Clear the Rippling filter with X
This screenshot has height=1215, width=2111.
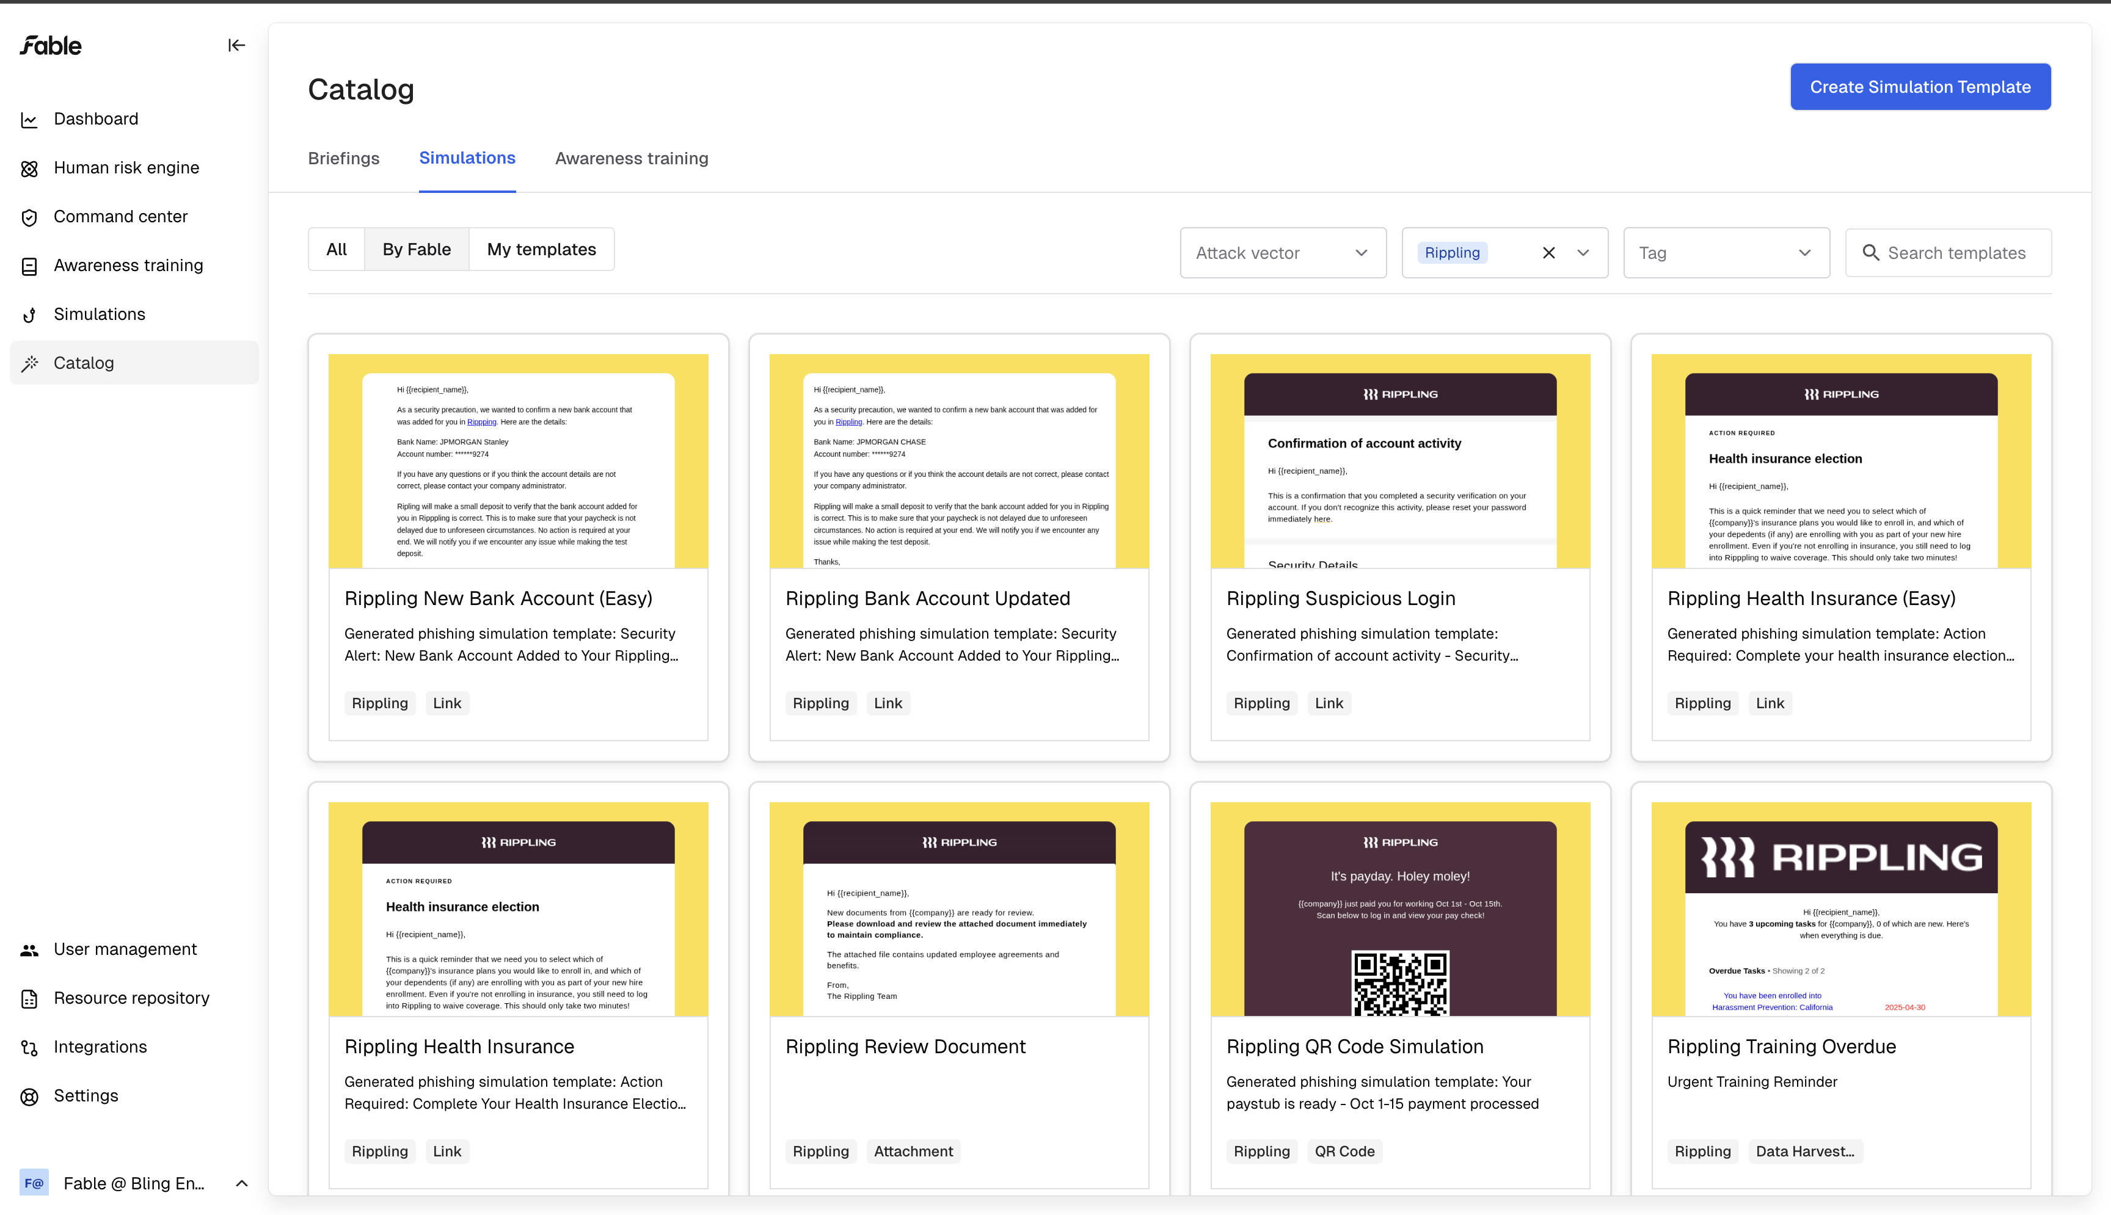1548,253
